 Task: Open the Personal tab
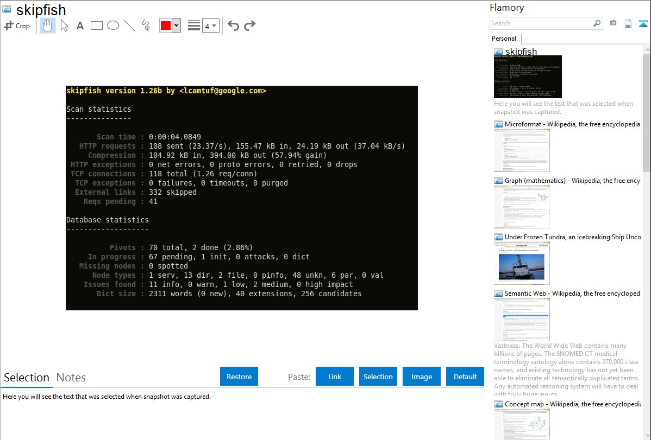(x=504, y=39)
